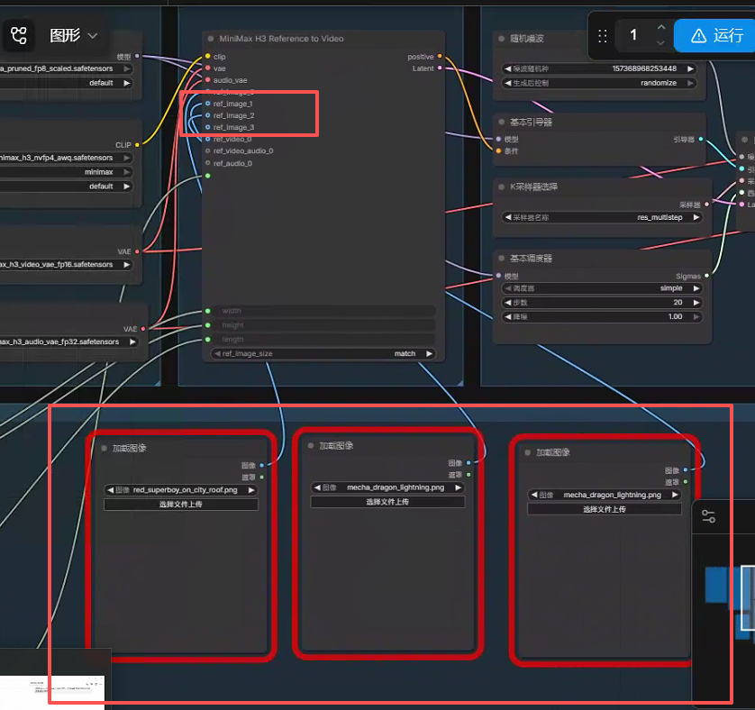Screen dimensions: 755x710
Task: Select previous 生成后控制 option with left arrow
Action: pyautogui.click(x=507, y=83)
